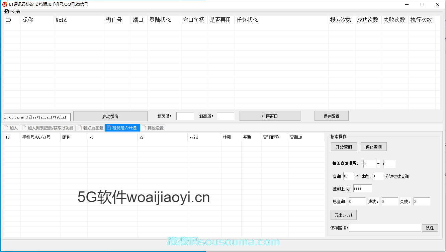This screenshot has width=446, height=252.
Task: Click the 失败 counter field
Action: pyautogui.click(x=422, y=201)
